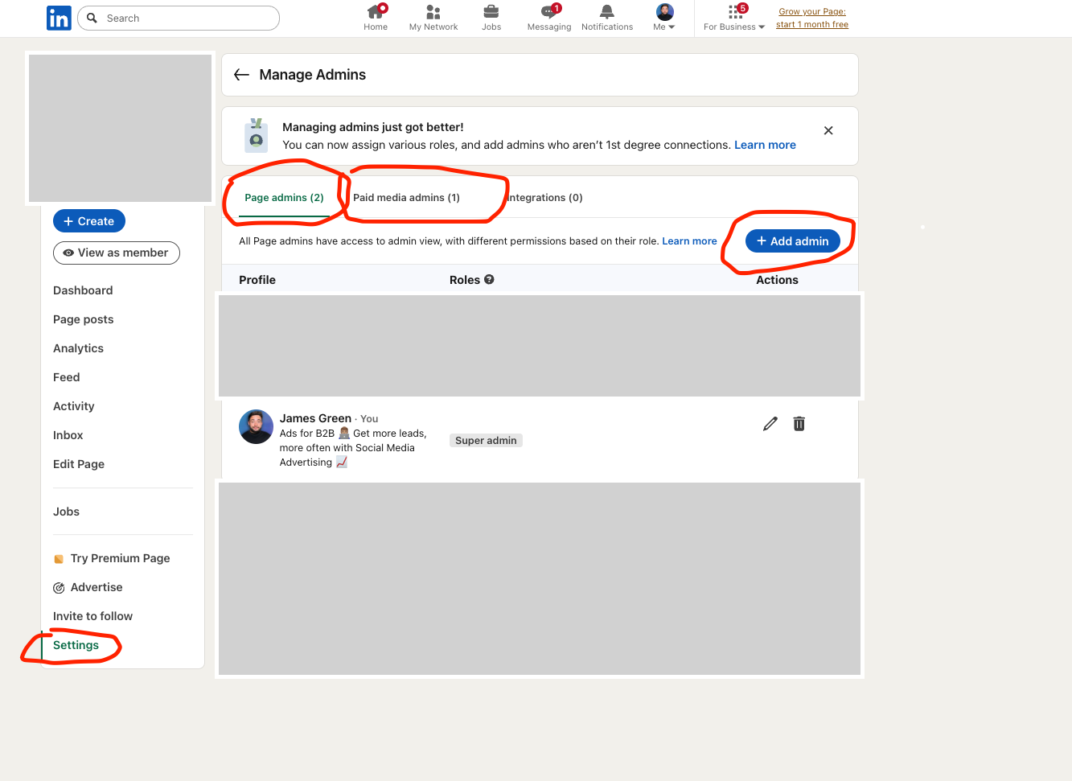The image size is (1072, 781).
Task: Open Advertise in the sidebar
Action: click(x=88, y=587)
